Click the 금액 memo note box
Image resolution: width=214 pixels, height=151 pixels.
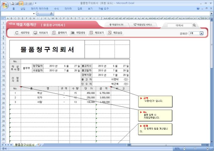(155, 102)
